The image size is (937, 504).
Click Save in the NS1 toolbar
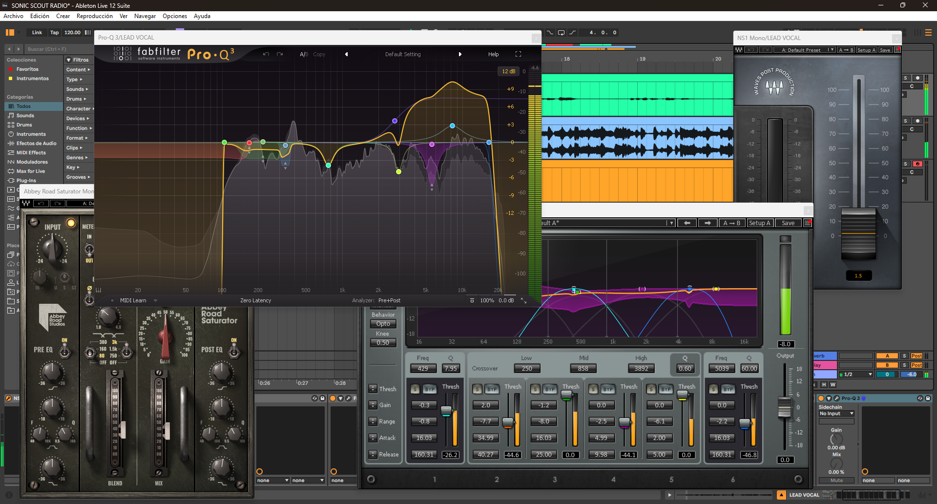point(885,50)
